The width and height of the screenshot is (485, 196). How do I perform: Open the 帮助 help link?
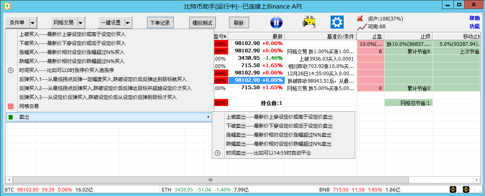click(x=474, y=18)
